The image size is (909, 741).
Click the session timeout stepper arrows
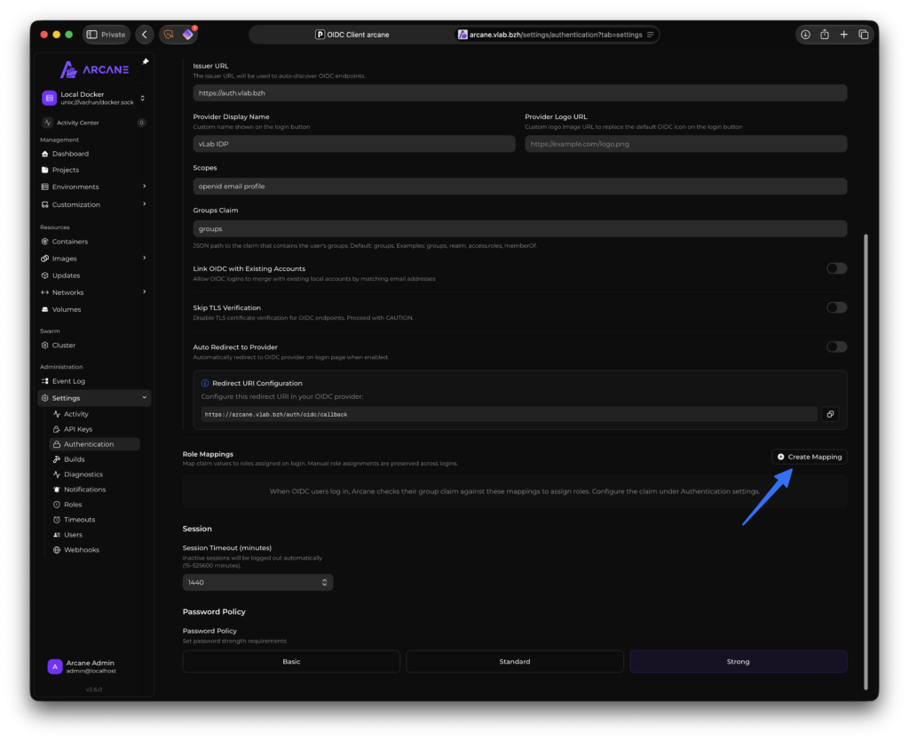coord(325,583)
